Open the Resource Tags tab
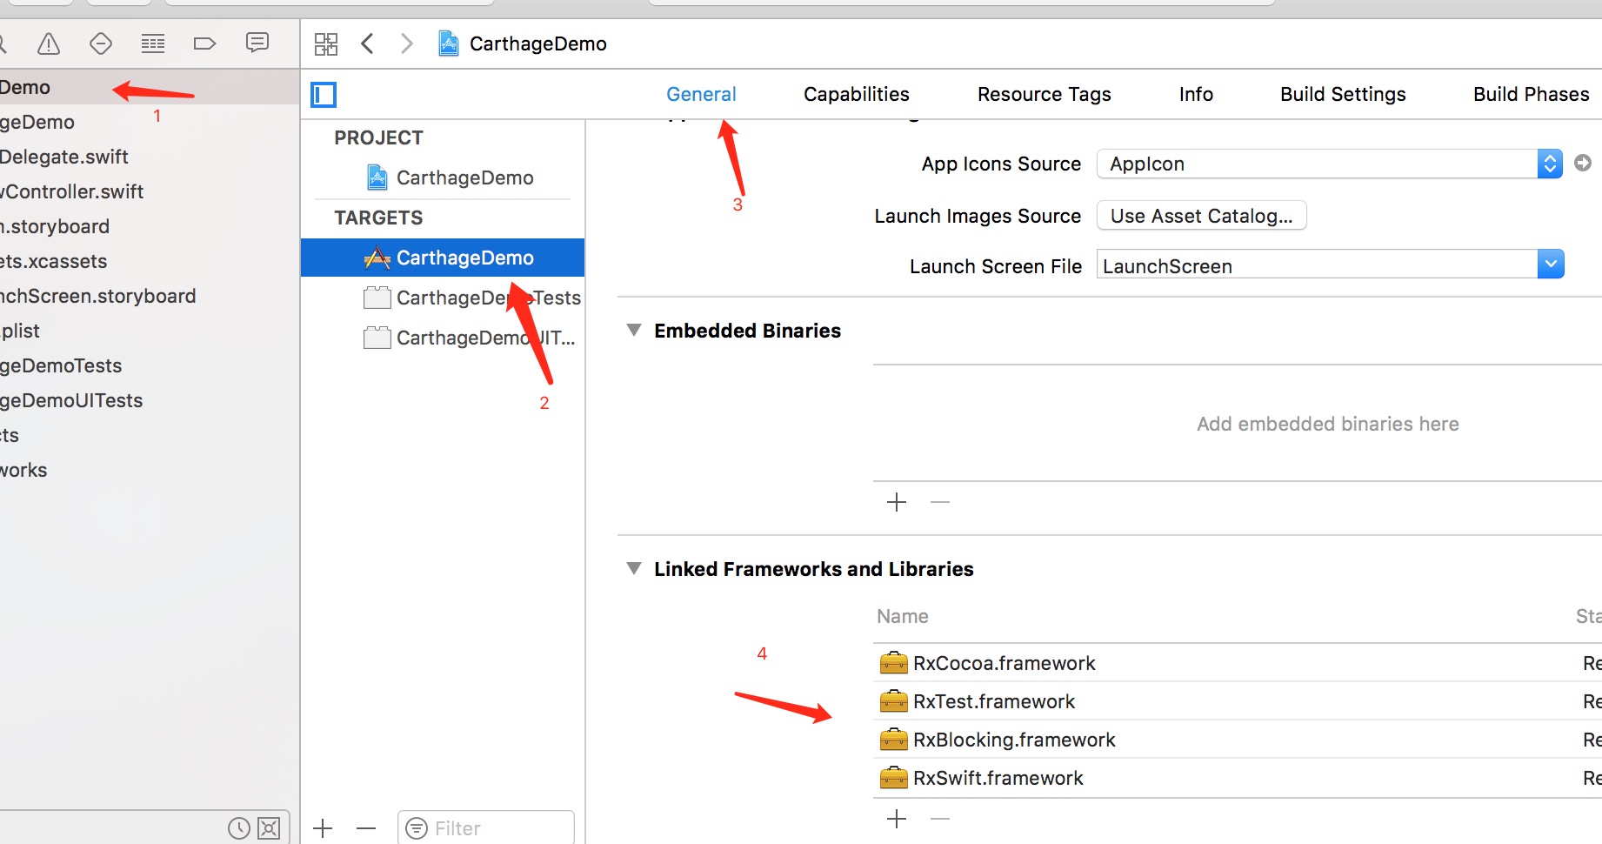This screenshot has width=1602, height=844. (x=1045, y=94)
